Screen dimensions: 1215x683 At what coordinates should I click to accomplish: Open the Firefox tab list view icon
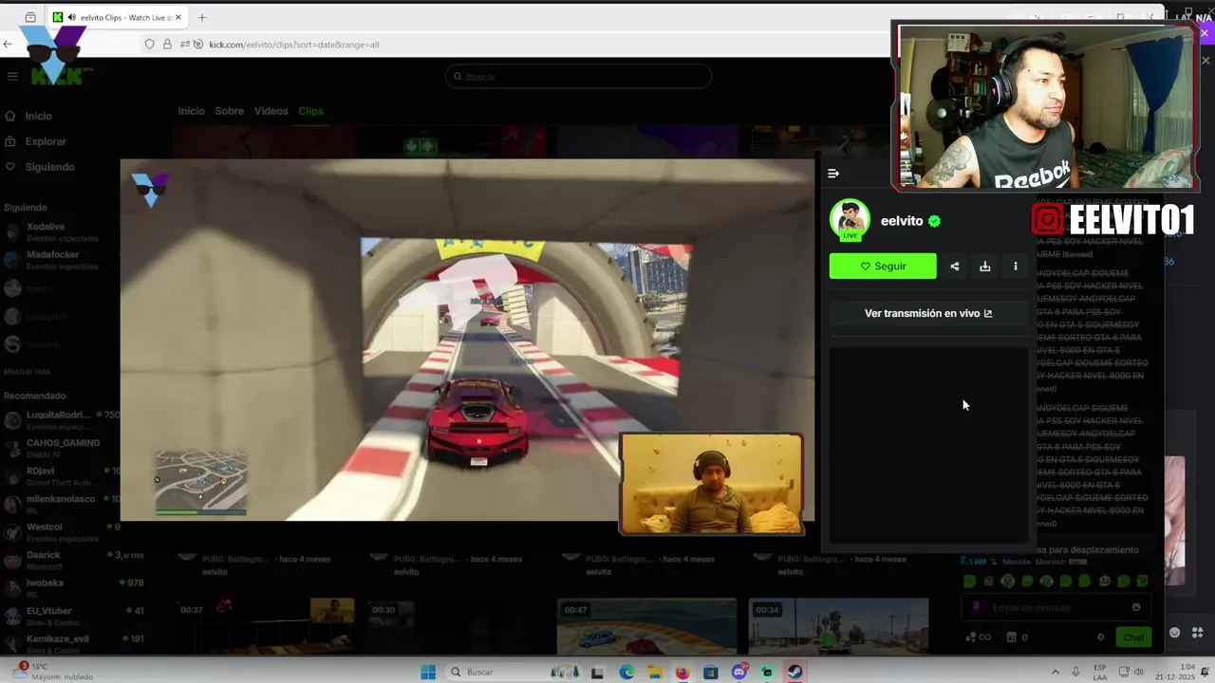pyautogui.click(x=30, y=17)
